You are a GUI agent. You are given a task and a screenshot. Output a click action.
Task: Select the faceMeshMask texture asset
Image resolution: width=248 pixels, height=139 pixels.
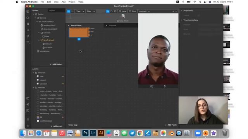(45, 121)
